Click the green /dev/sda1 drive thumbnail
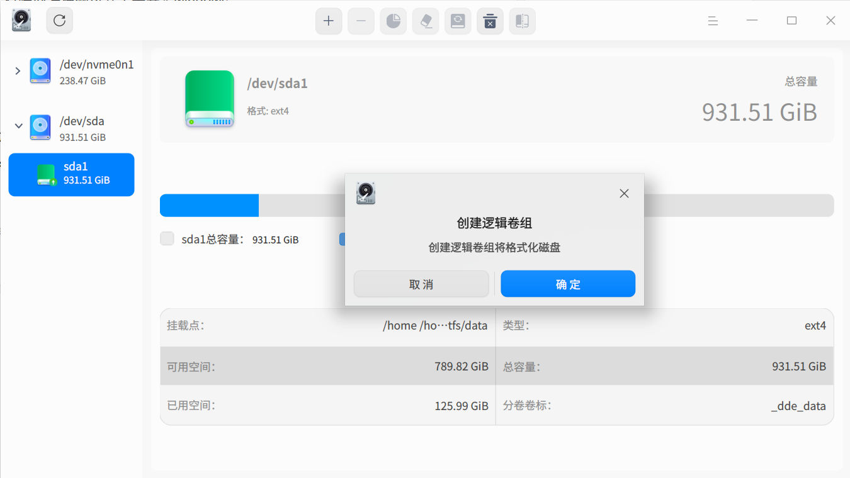The height and width of the screenshot is (478, 850). [x=209, y=99]
